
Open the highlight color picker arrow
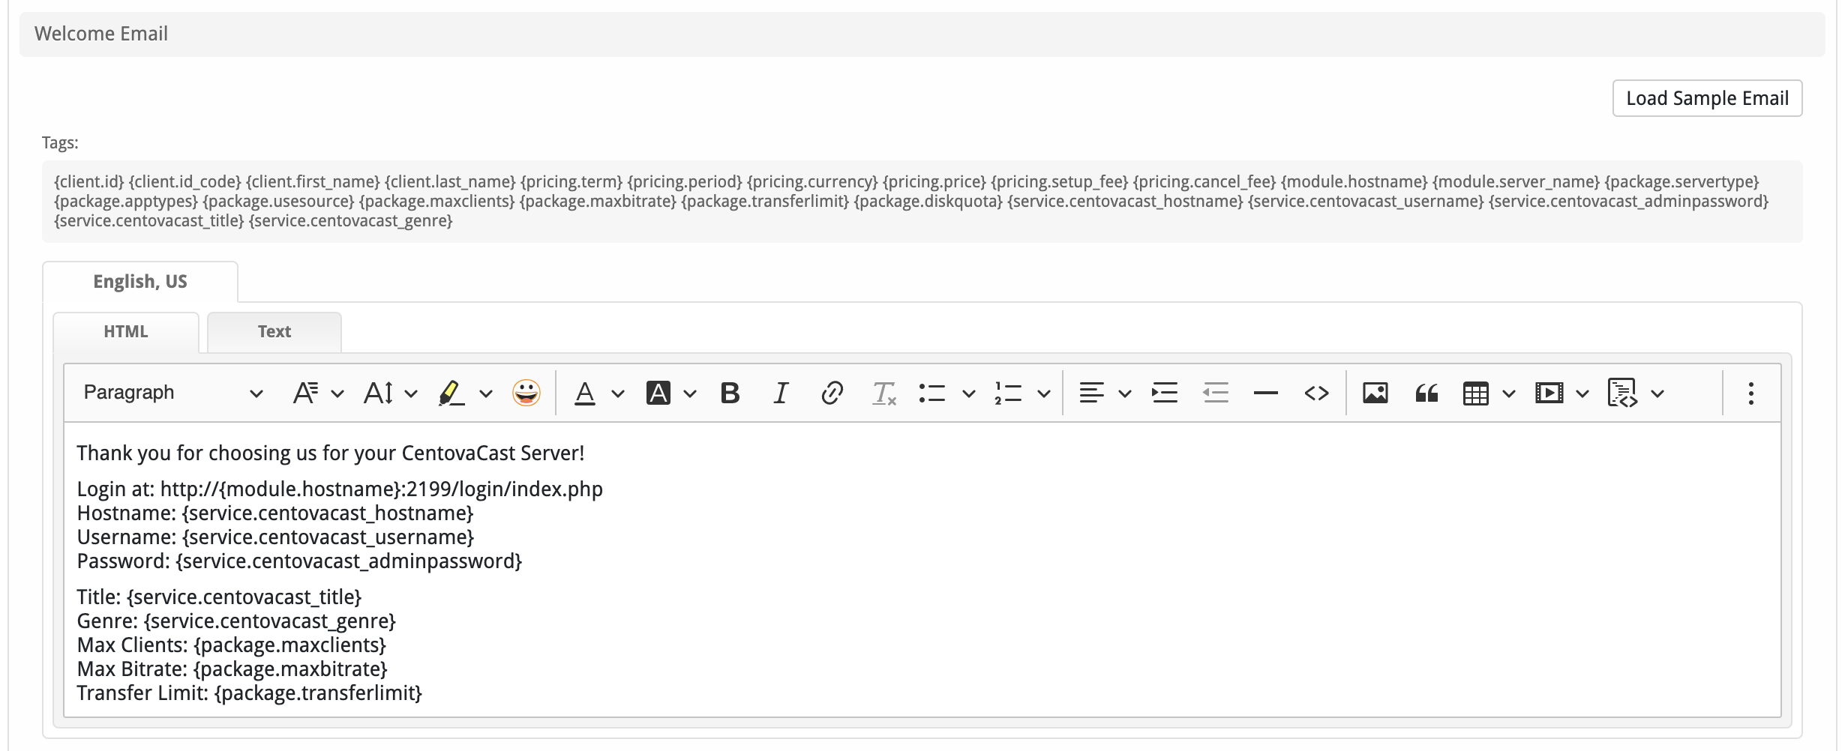(x=486, y=393)
